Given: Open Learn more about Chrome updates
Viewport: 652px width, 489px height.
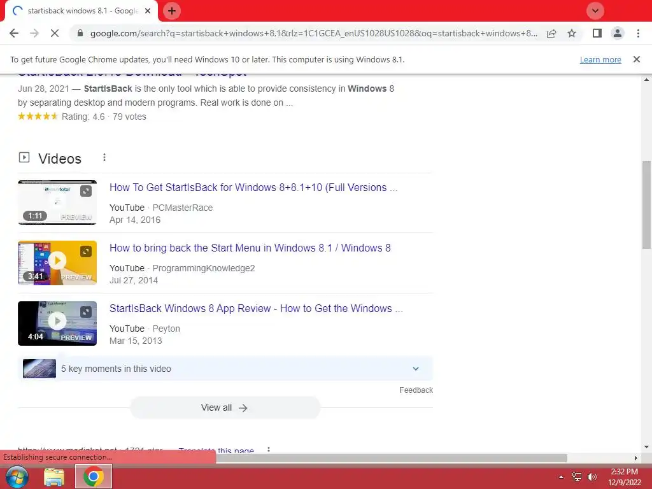Looking at the screenshot, I should click(600, 59).
